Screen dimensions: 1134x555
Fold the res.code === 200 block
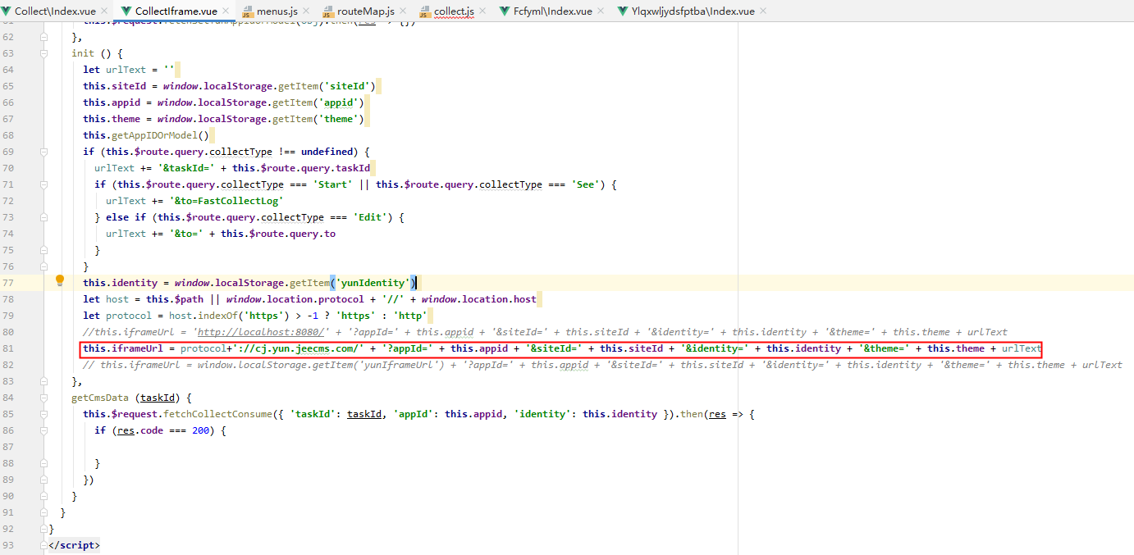click(43, 430)
